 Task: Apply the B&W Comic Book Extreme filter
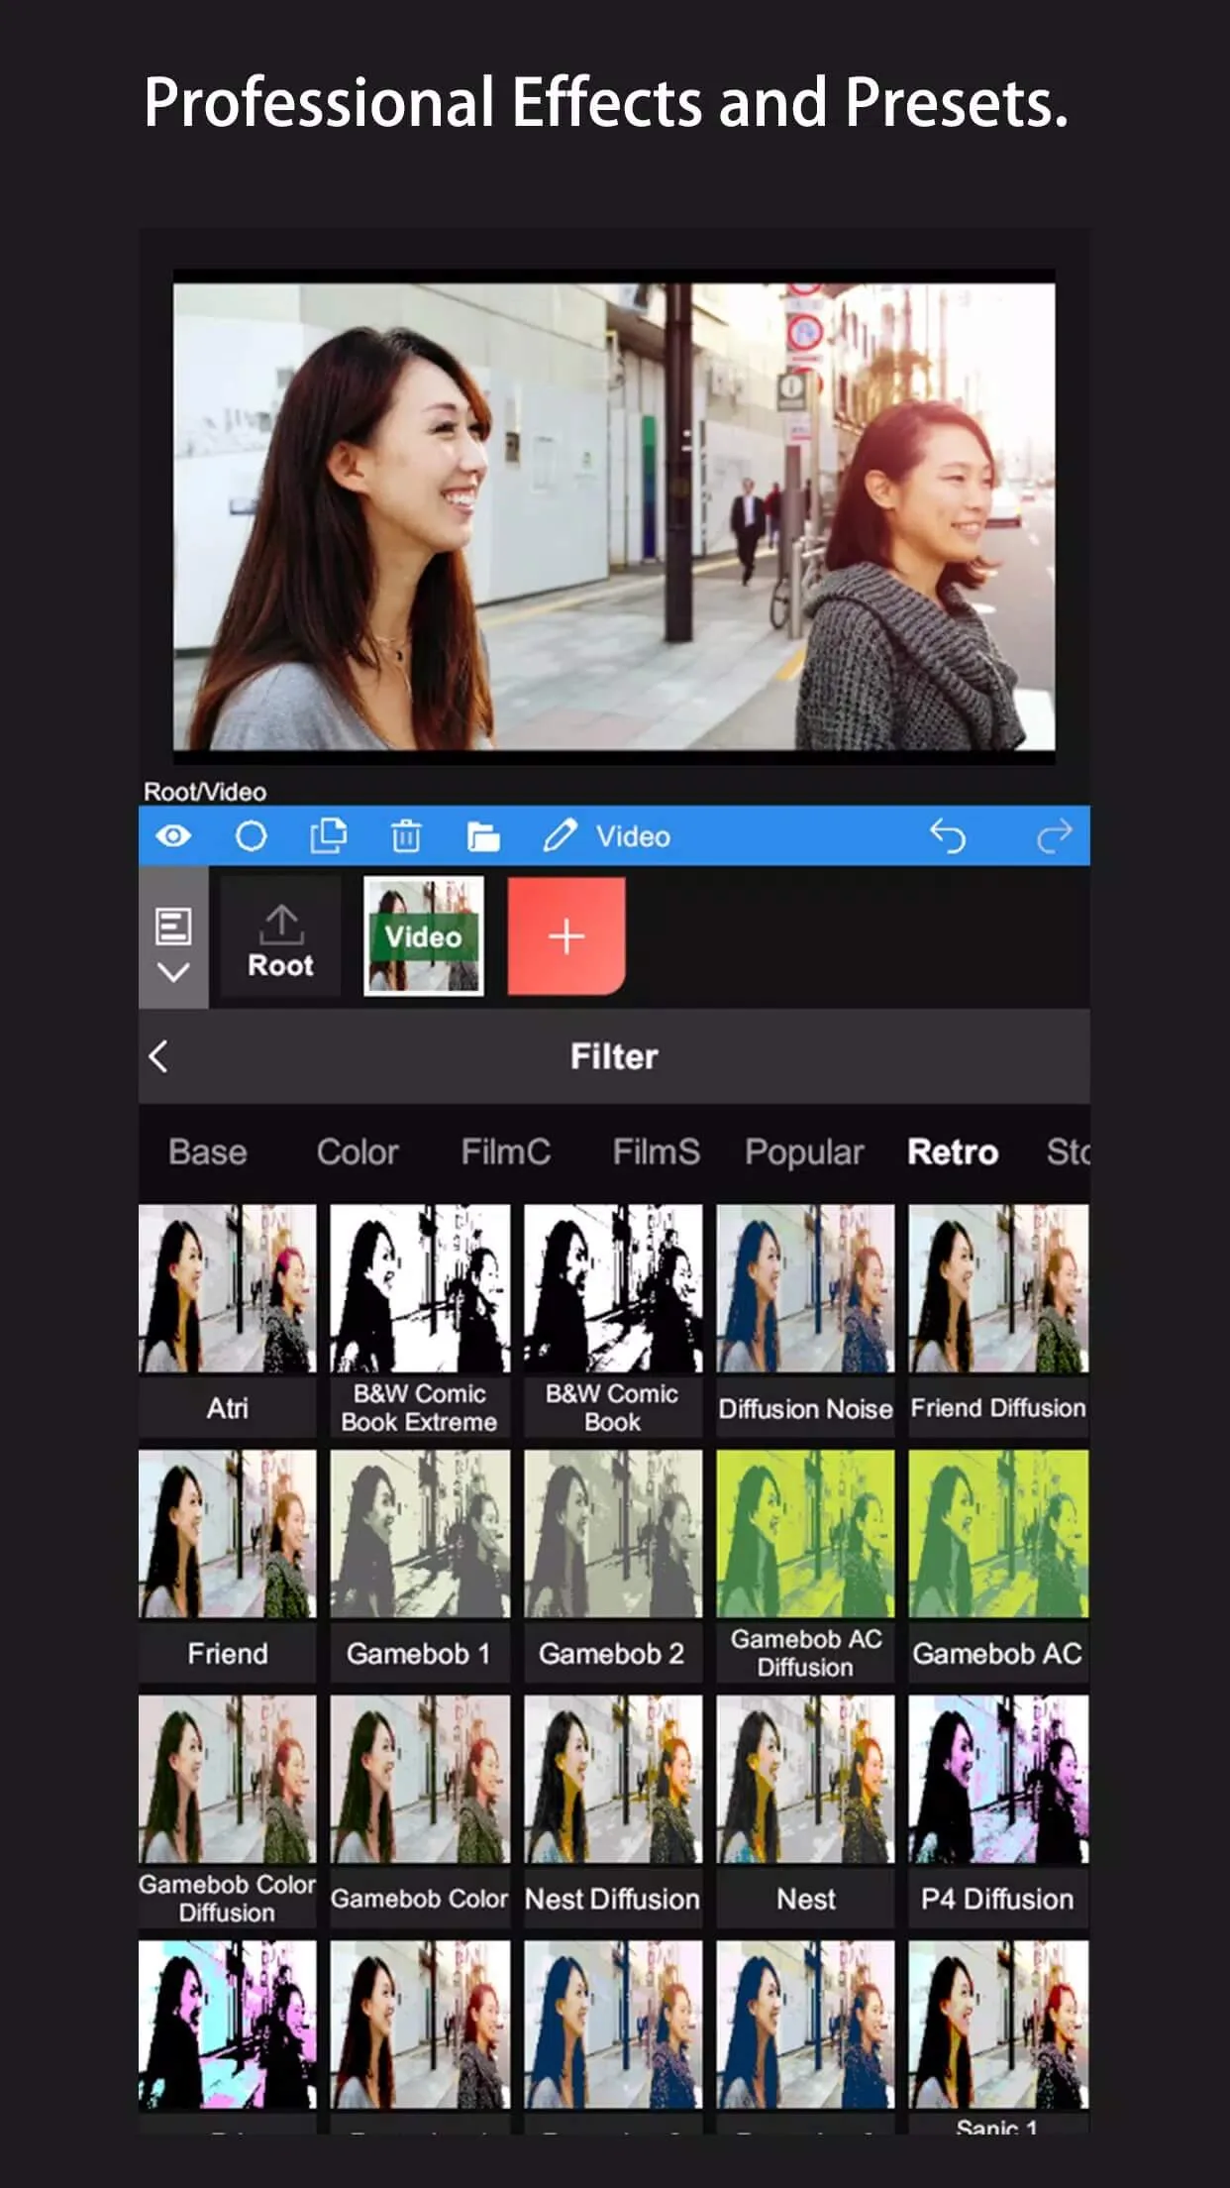point(420,1320)
